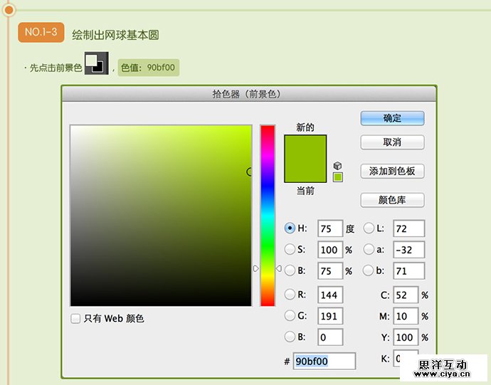Select the Lab a radio button

click(x=369, y=249)
